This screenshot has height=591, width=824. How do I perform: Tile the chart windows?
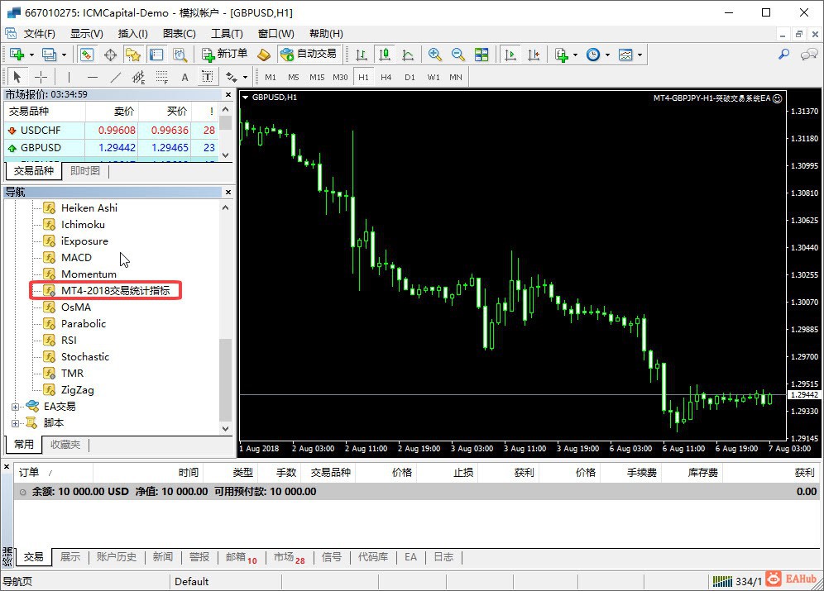(481, 55)
